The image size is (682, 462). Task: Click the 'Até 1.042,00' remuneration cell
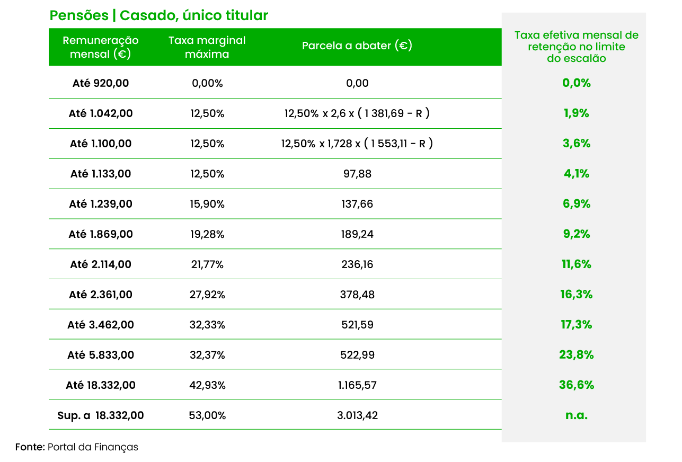[x=101, y=113]
